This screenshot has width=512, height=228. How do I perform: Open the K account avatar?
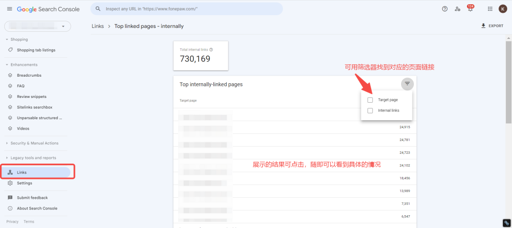point(503,9)
